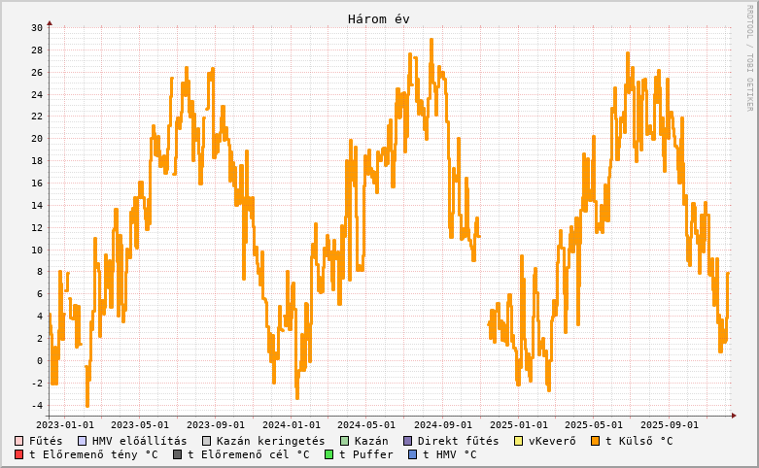Viewport: 759px width, 468px height.
Task: Click the t Puffer legend text
Action: (x=366, y=454)
